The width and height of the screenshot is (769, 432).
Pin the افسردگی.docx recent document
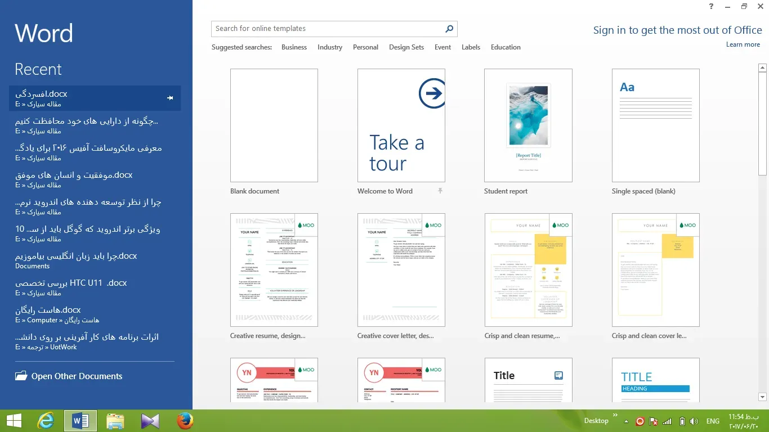pyautogui.click(x=170, y=98)
